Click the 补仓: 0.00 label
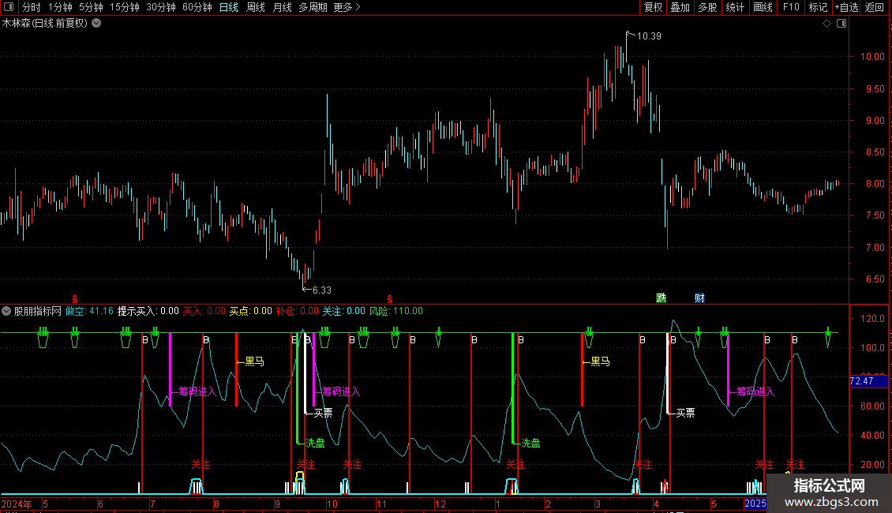The width and height of the screenshot is (892, 513). point(297,311)
